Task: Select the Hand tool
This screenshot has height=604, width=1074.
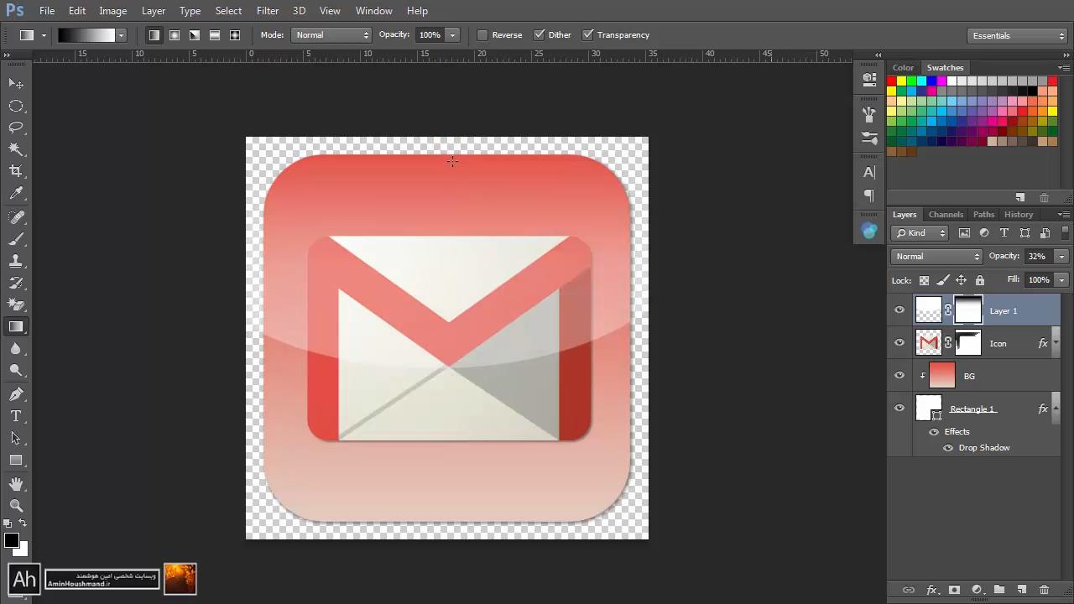Action: click(16, 484)
